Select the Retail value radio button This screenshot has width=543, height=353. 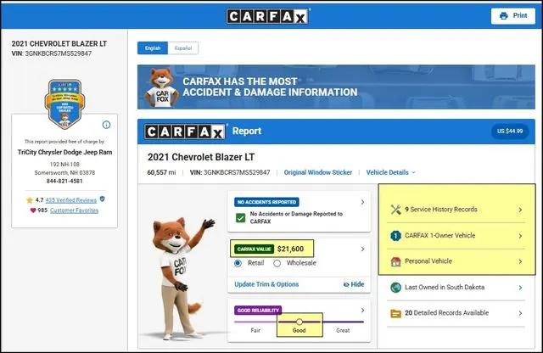click(238, 263)
